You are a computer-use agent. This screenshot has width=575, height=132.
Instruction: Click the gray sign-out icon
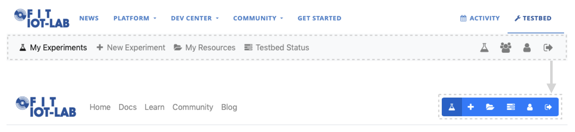(548, 48)
